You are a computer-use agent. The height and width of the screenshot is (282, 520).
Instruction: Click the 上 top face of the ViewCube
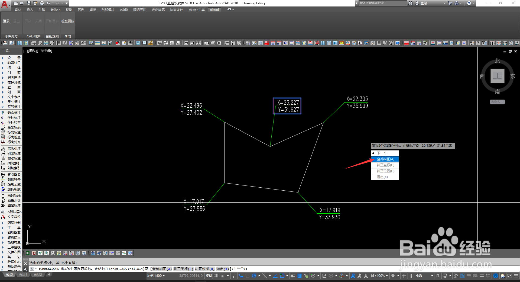coord(498,76)
